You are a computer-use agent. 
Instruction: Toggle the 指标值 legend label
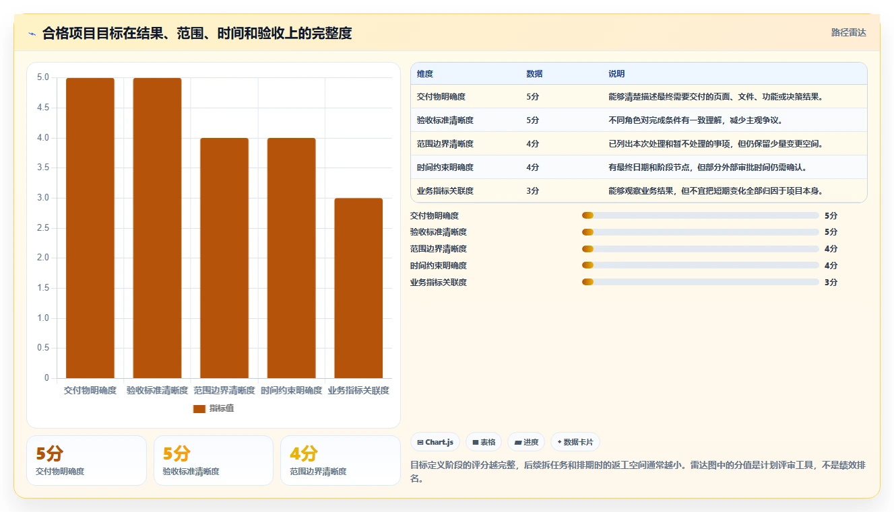(222, 408)
